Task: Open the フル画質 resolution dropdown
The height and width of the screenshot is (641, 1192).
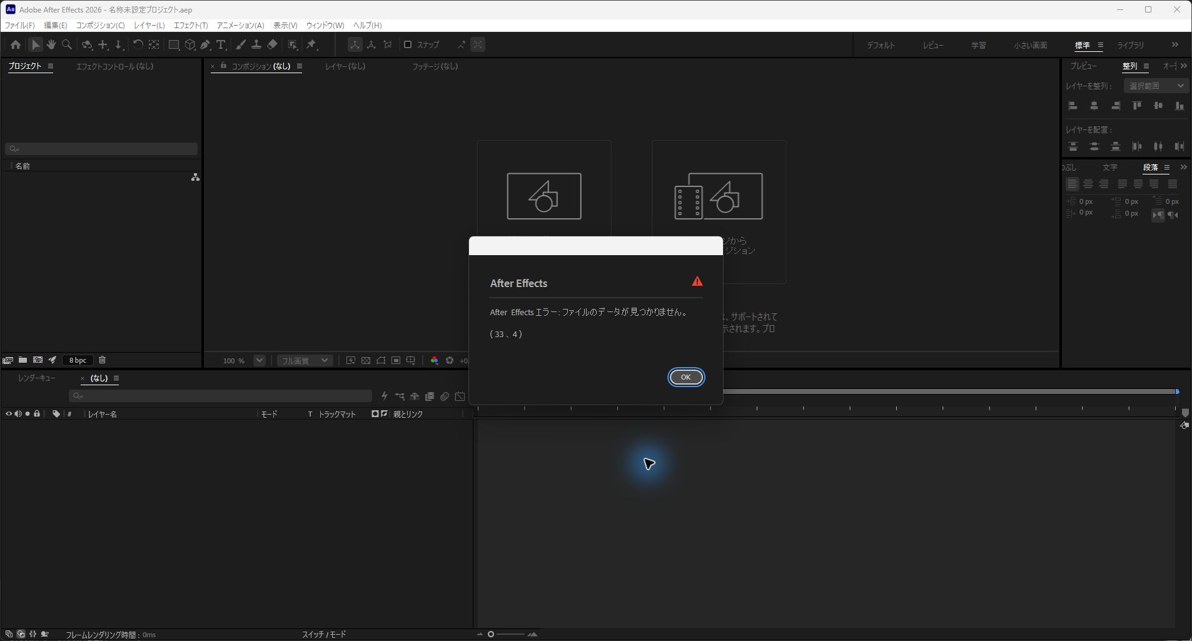Action: click(304, 361)
